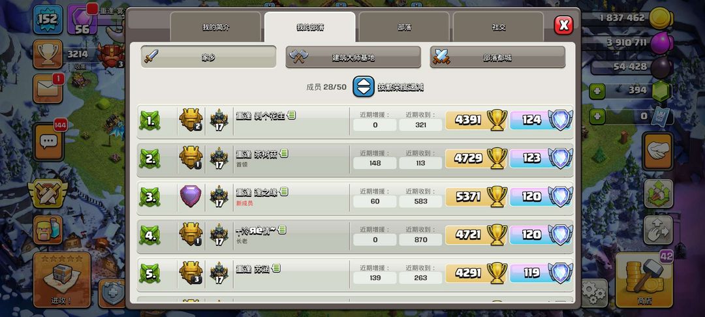
Task: Open the chat bubble with 144 notifications
Action: click(x=48, y=142)
